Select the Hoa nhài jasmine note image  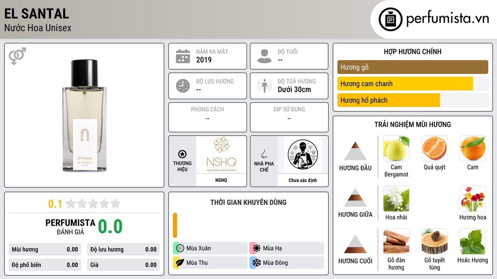[396, 199]
